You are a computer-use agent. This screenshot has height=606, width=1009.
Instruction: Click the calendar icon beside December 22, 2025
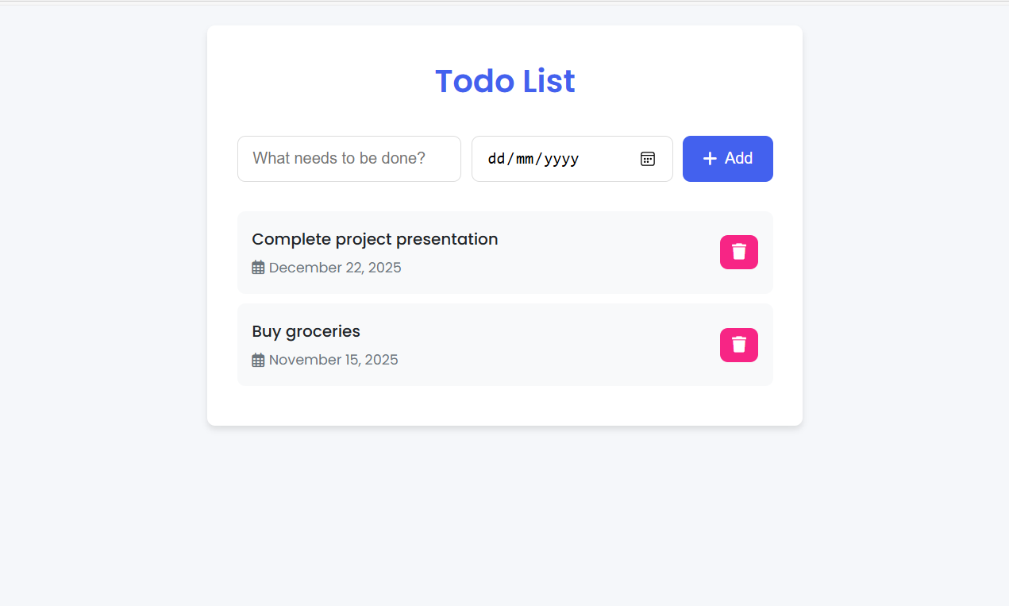[x=257, y=267]
